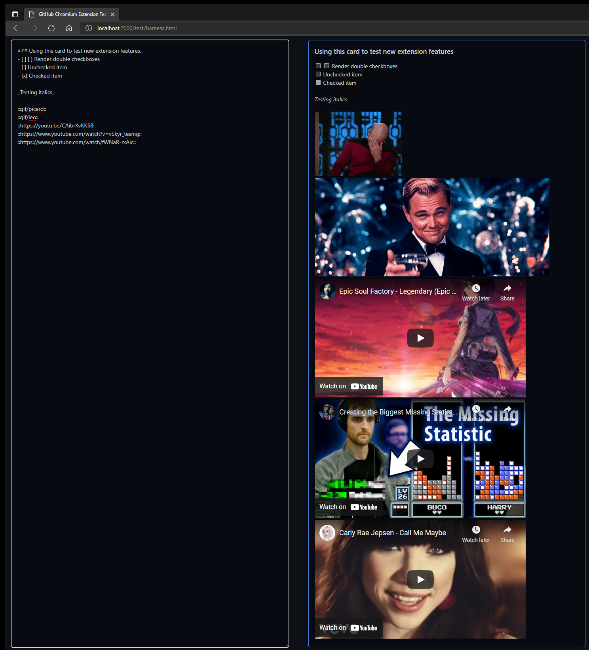Screen dimensions: 589x650
Task: Open Carly Rae Jepsen channel avatar
Action: tap(327, 533)
